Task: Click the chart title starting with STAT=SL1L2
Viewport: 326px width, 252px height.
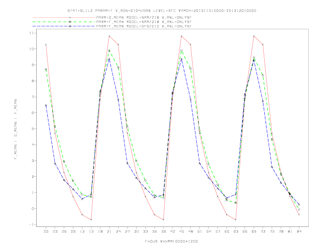Action: pyautogui.click(x=162, y=11)
